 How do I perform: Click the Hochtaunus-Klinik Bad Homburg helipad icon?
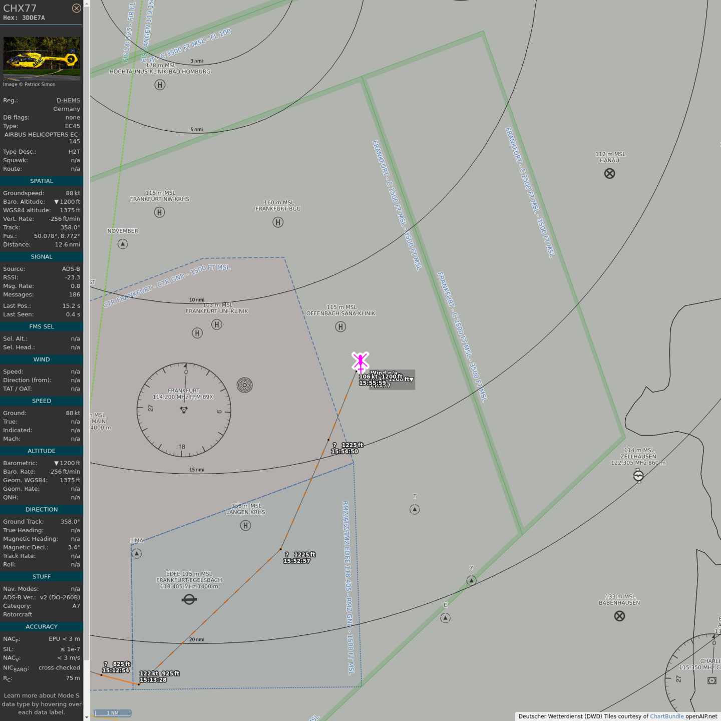160,85
